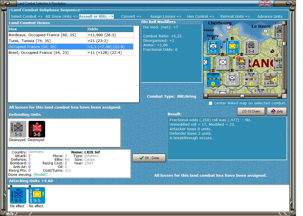Click the Ju 88A bomber counter on map
This screenshot has height=216, width=303.
278,63
